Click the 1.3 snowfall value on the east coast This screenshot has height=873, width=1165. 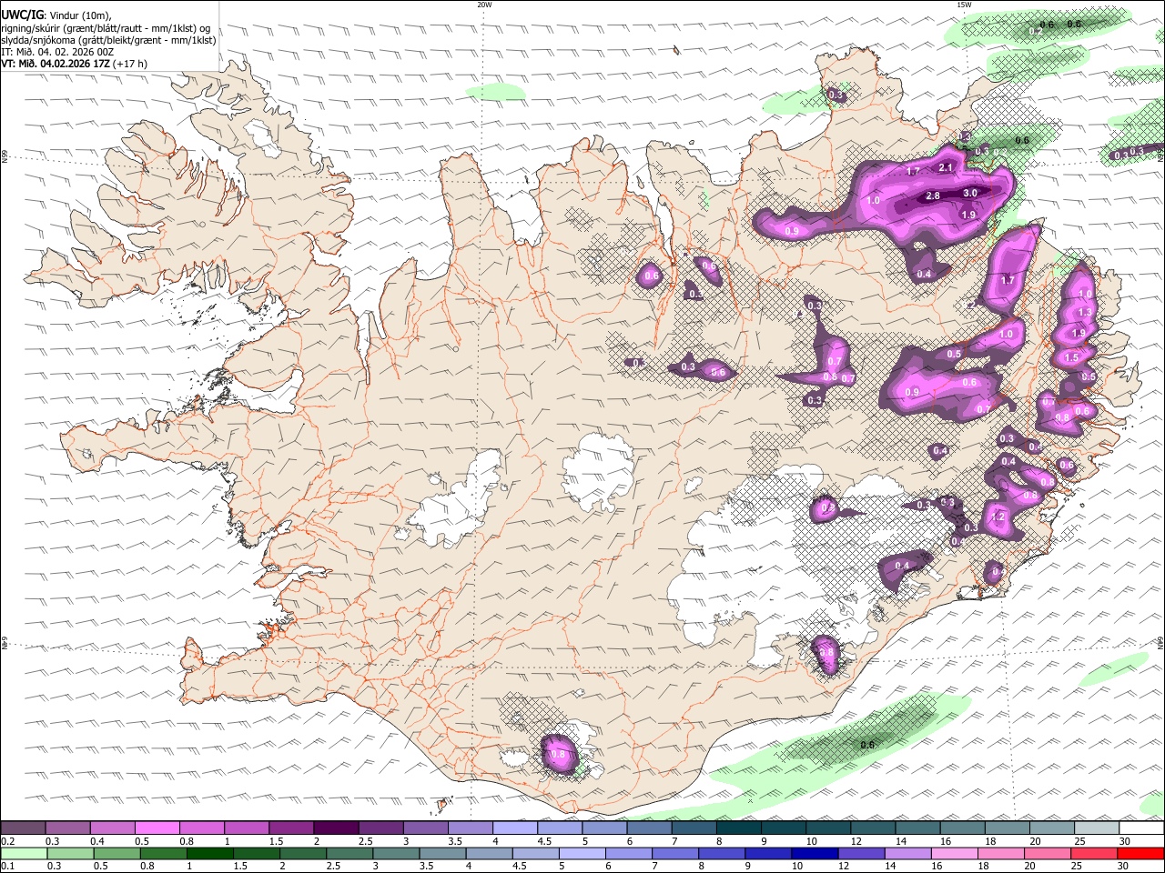(x=1085, y=313)
